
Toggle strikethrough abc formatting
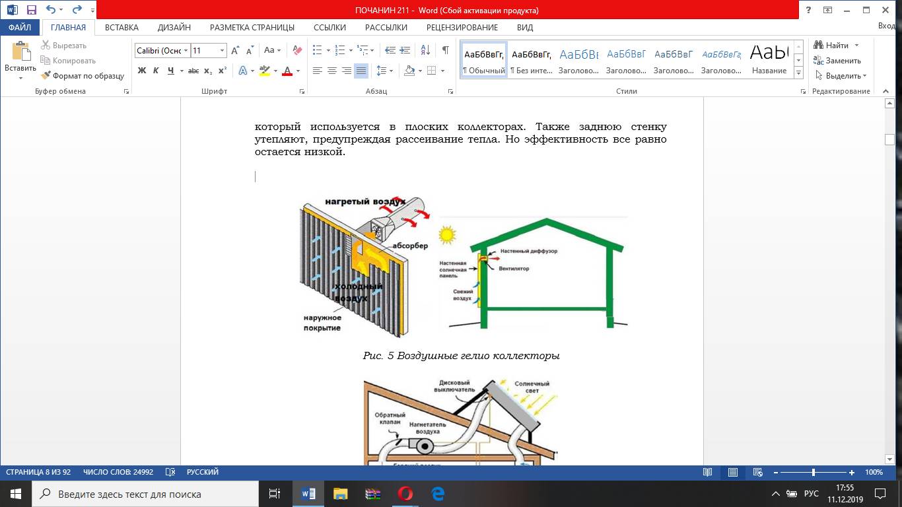pyautogui.click(x=193, y=71)
